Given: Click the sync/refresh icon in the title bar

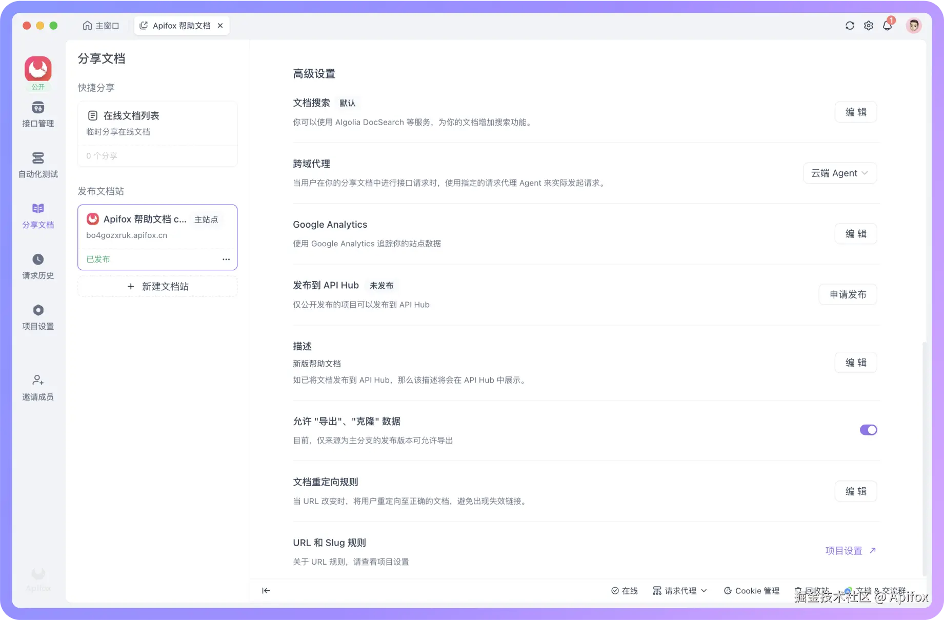Looking at the screenshot, I should tap(850, 25).
